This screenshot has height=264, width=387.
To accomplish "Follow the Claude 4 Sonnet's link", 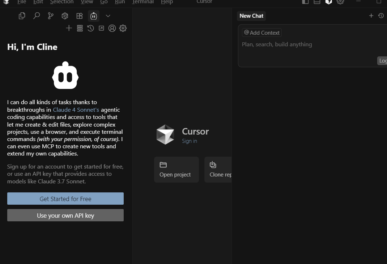I will tap(76, 110).
